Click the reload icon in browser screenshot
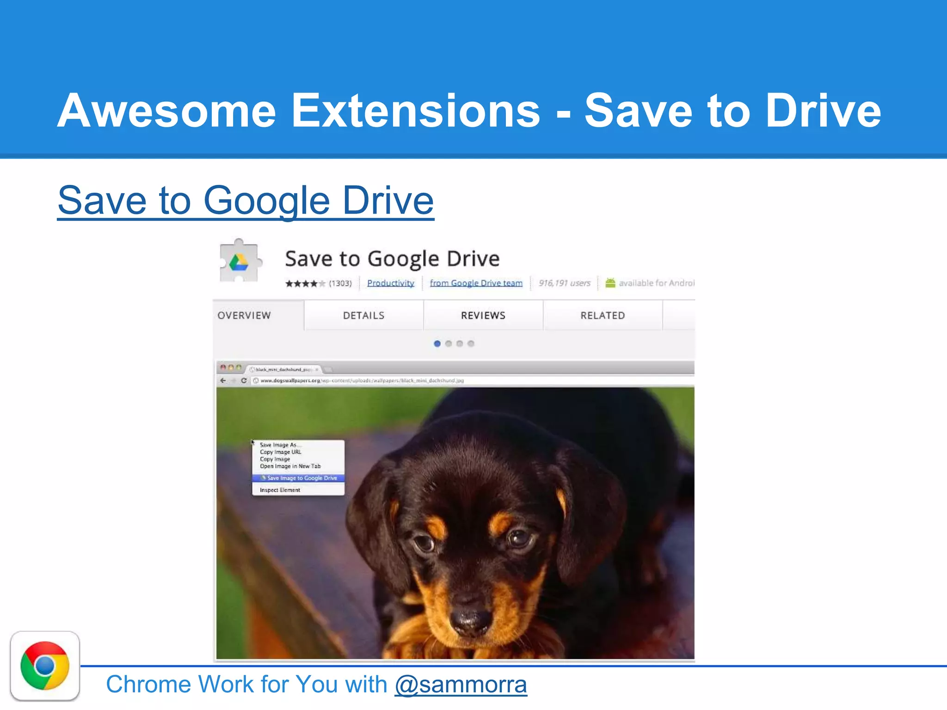Viewport: 947px width, 710px height. tap(244, 380)
